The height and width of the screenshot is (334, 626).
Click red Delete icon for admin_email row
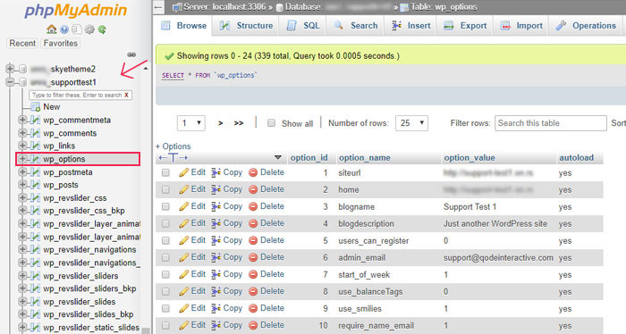pyautogui.click(x=253, y=257)
